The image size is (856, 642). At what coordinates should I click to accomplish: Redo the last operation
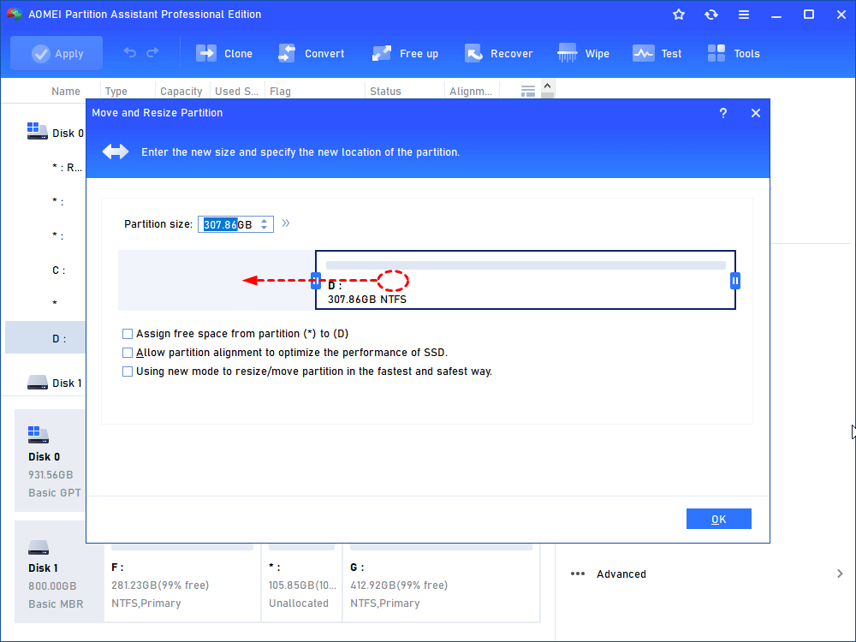[x=153, y=52]
